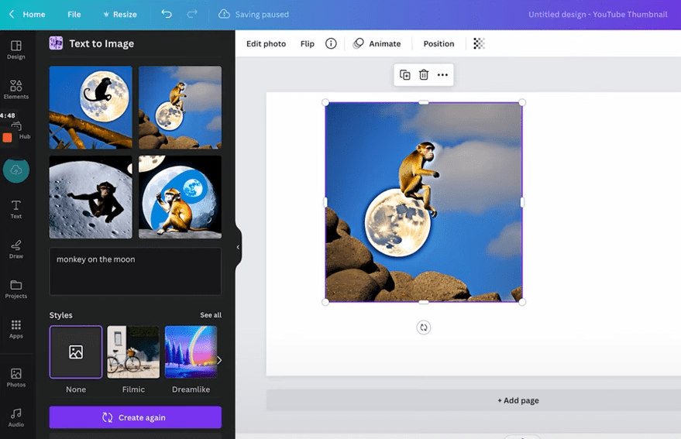
Task: Click the back chevron next to Home
Action: tap(12, 14)
